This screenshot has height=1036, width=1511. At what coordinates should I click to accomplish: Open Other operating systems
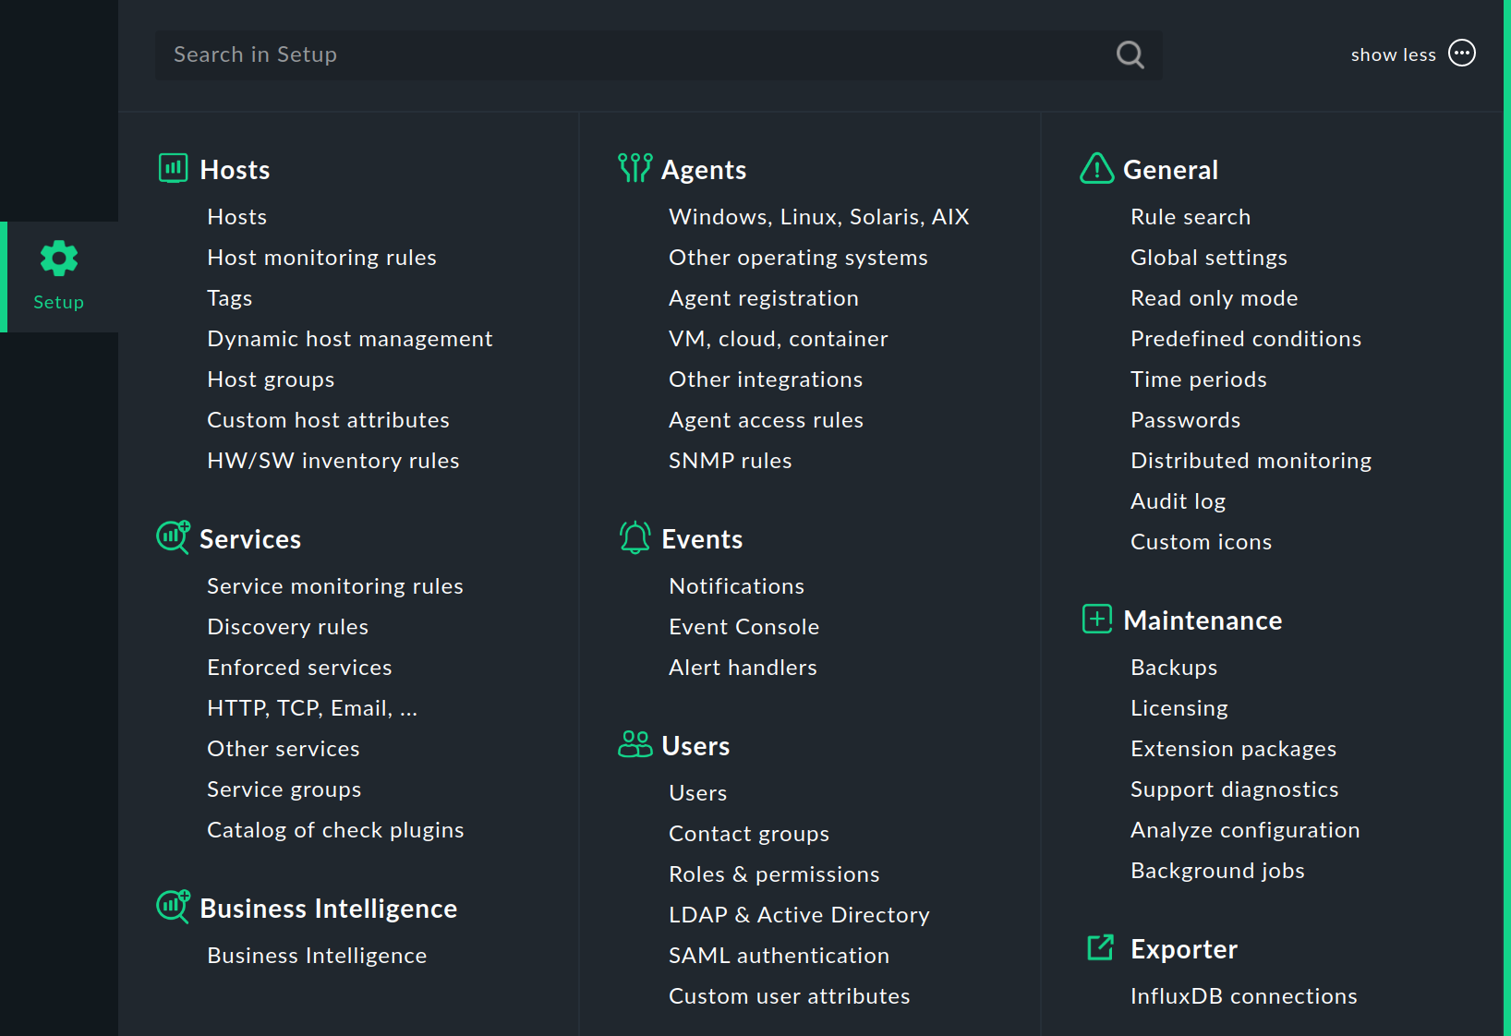[x=799, y=258]
